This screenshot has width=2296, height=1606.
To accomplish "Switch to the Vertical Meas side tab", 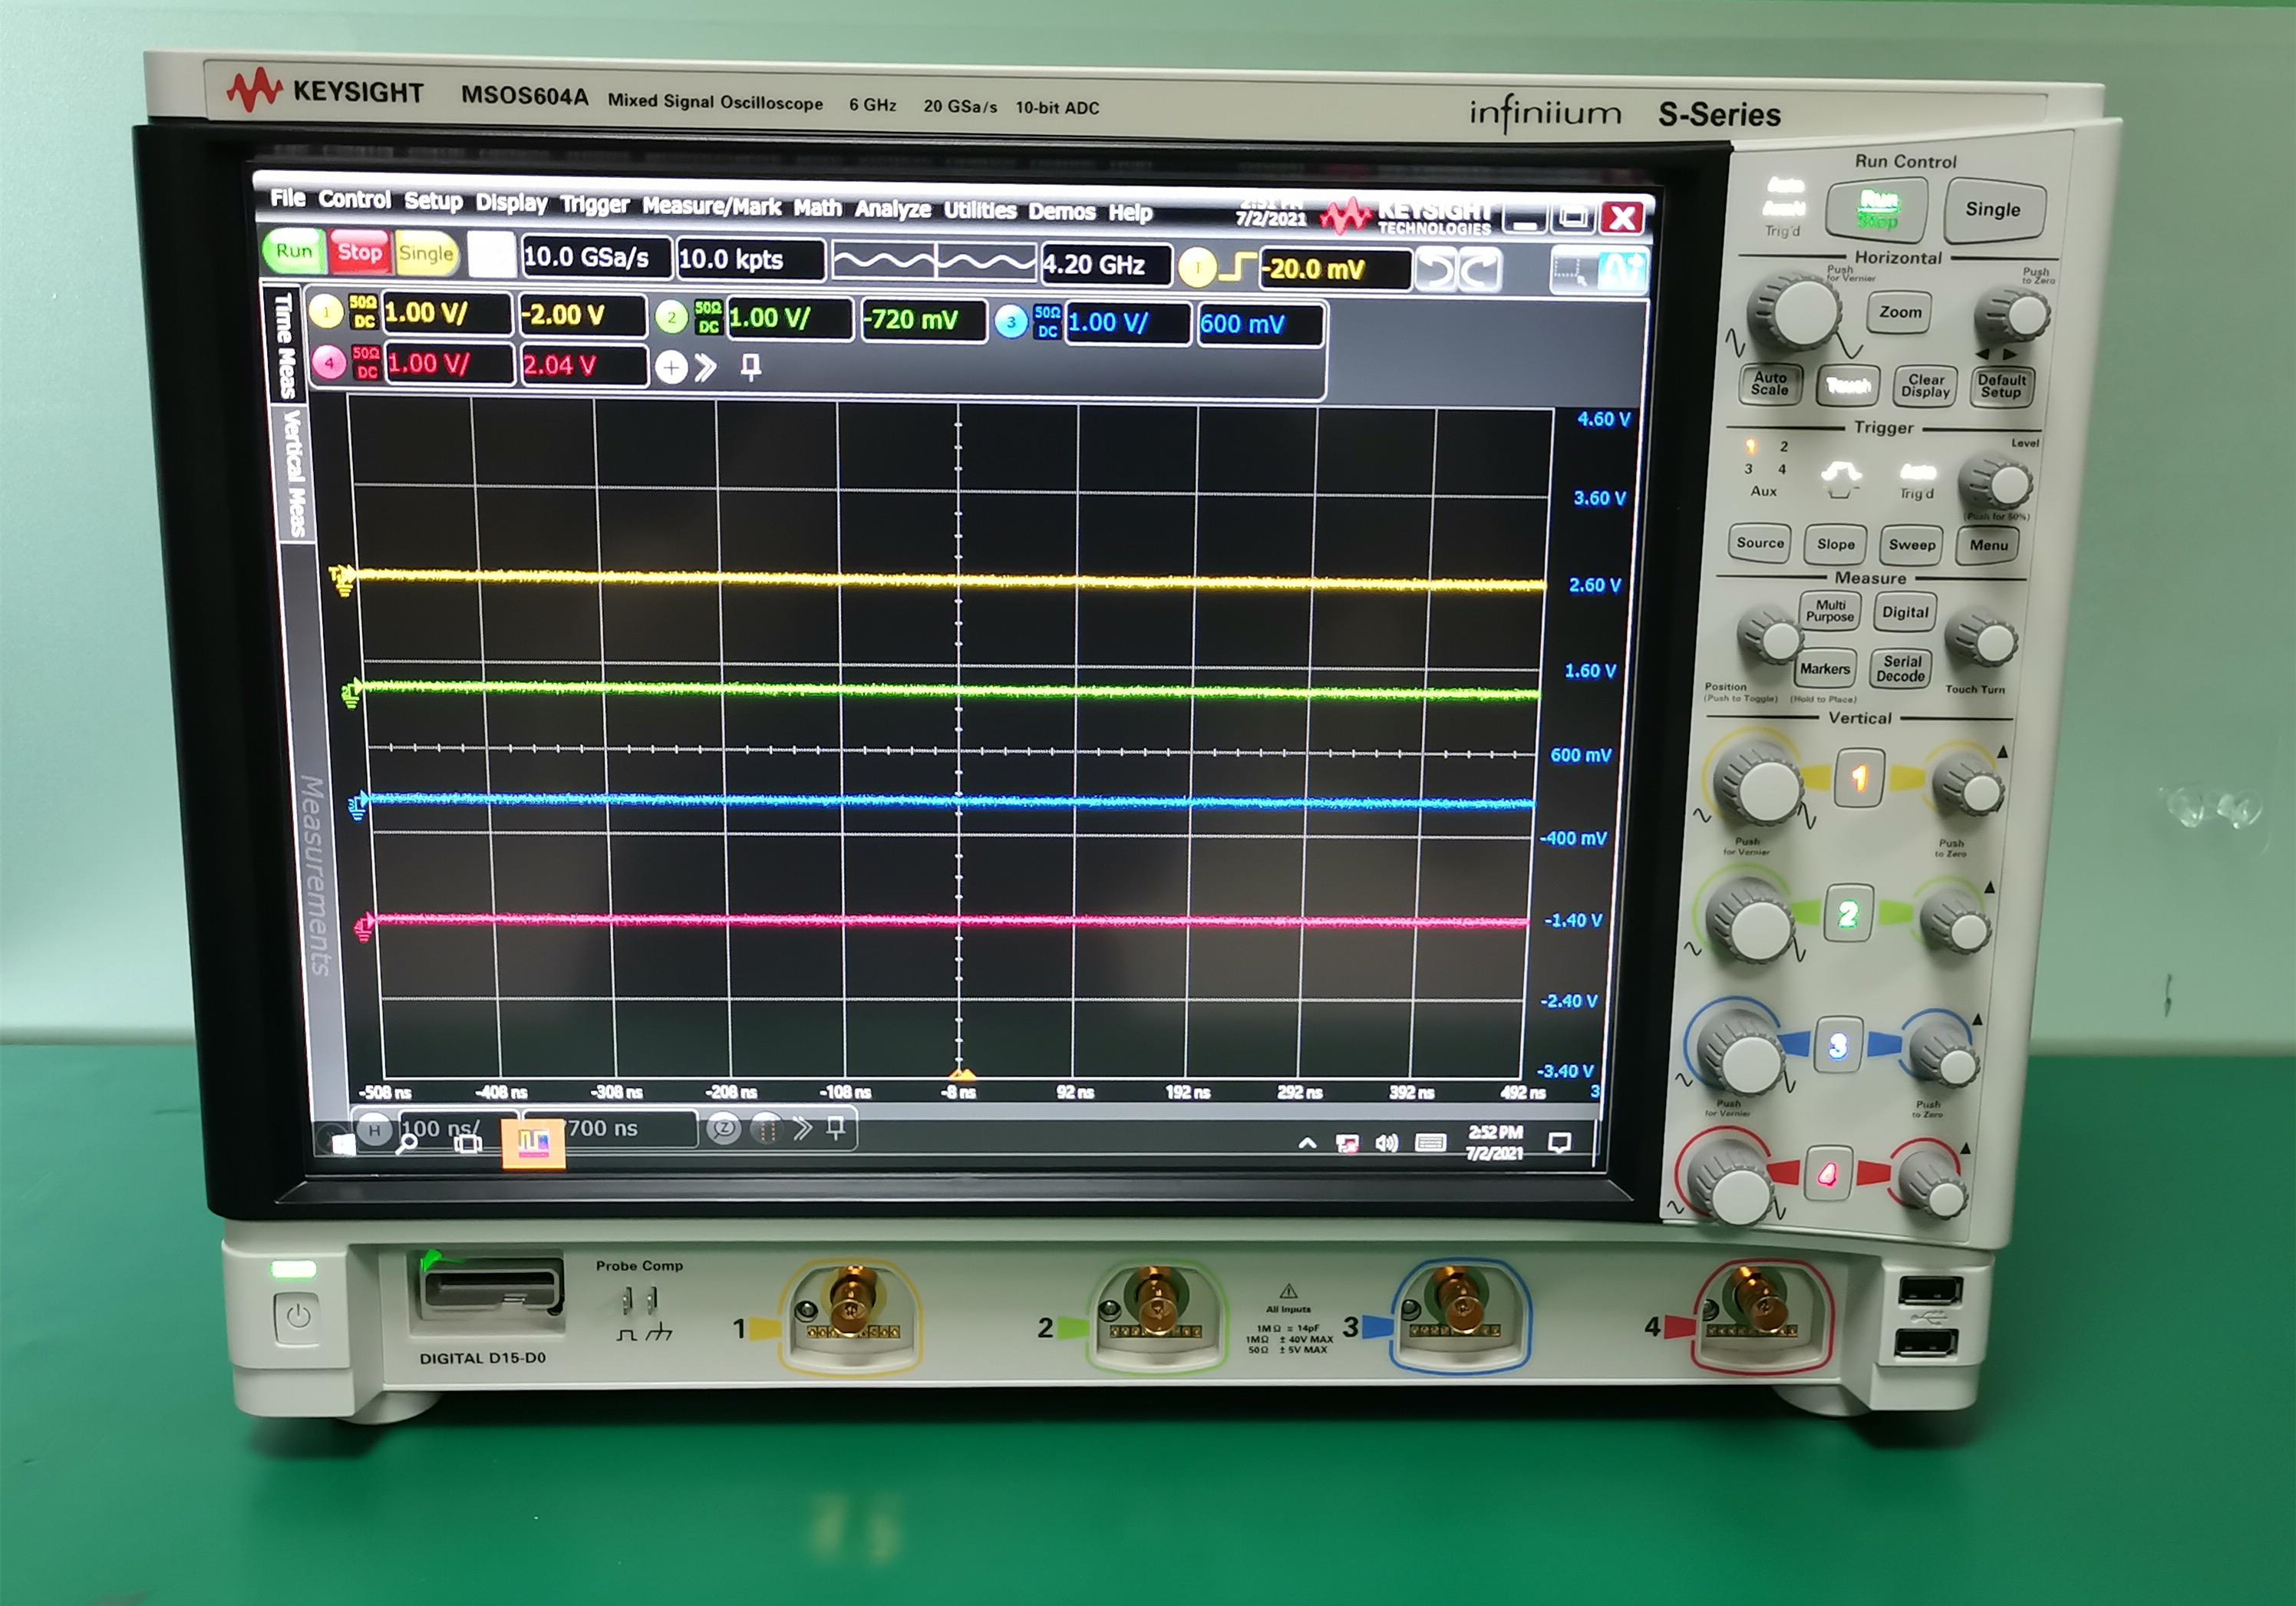I will click(x=294, y=473).
